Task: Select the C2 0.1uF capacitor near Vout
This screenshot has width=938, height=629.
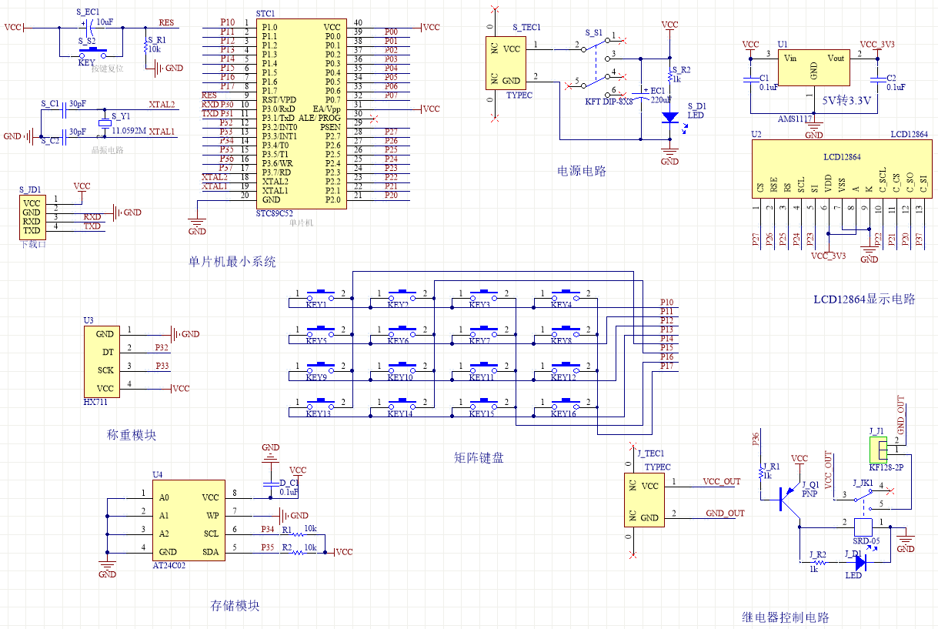Action: click(877, 79)
